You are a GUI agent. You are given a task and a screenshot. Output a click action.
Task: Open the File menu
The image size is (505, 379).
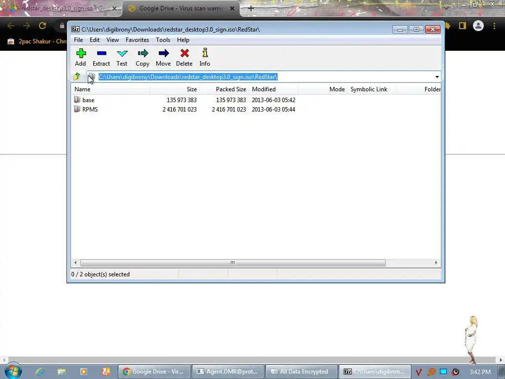point(78,40)
